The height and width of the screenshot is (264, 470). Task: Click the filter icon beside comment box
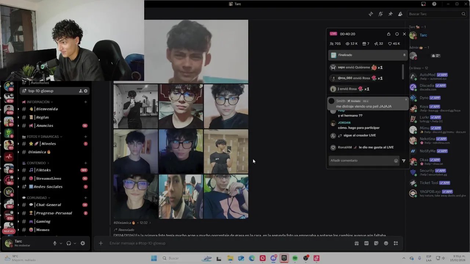(404, 161)
